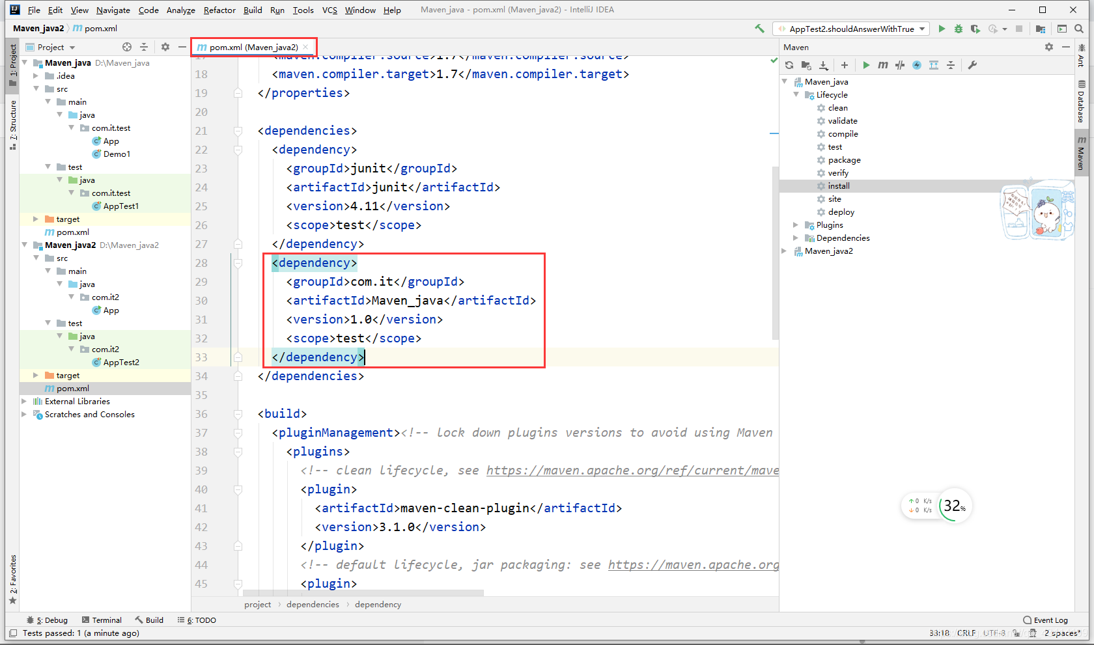Expand target folder under Maven_java
Image resolution: width=1094 pixels, height=645 pixels.
(x=36, y=219)
